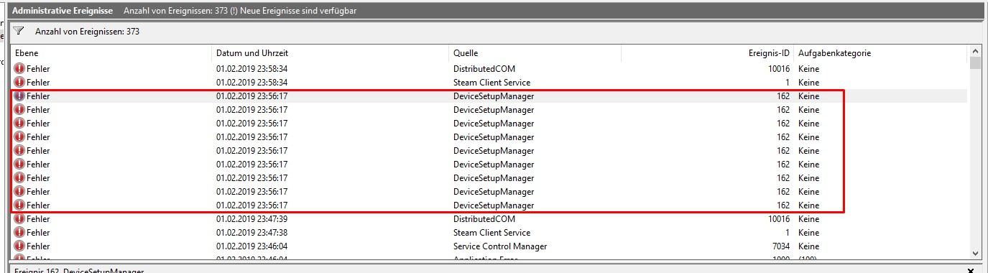The height and width of the screenshot is (273, 988).
Task: Click error icon of last DeviceSetupManager row
Action: (19, 205)
